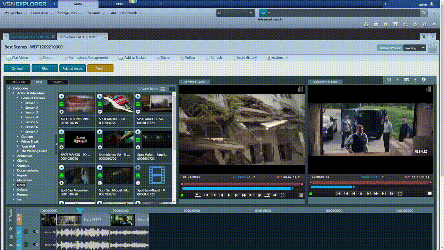The height and width of the screenshot is (250, 444).
Task: Open the basket bag icon in top toolbar
Action: coord(376,24)
